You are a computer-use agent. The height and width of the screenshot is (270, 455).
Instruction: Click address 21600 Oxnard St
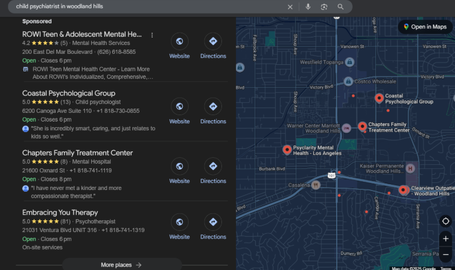tap(43, 171)
